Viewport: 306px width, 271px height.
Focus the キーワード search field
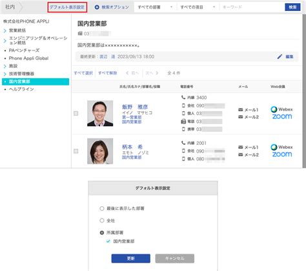coord(252,7)
